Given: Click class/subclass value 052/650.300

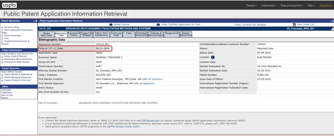Looking at the screenshot, I should (x=103, y=75).
